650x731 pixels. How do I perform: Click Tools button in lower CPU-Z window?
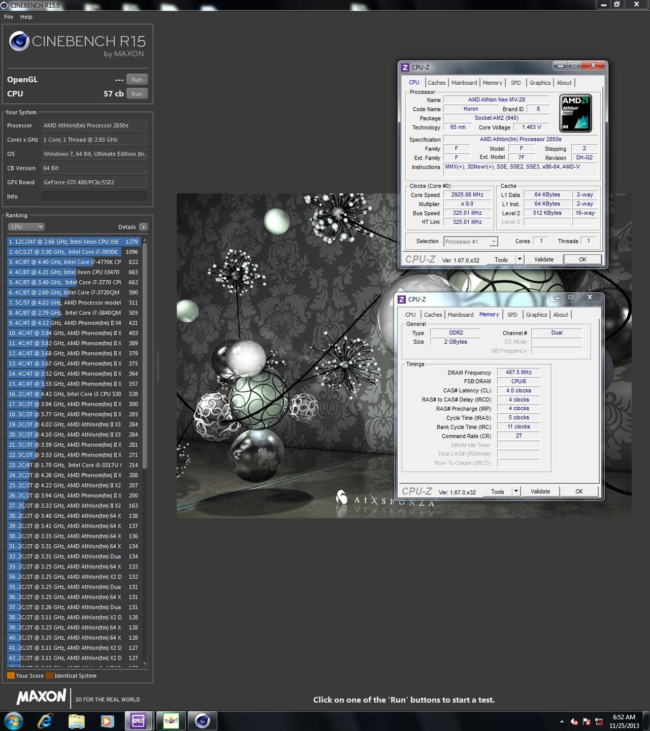pyautogui.click(x=498, y=491)
